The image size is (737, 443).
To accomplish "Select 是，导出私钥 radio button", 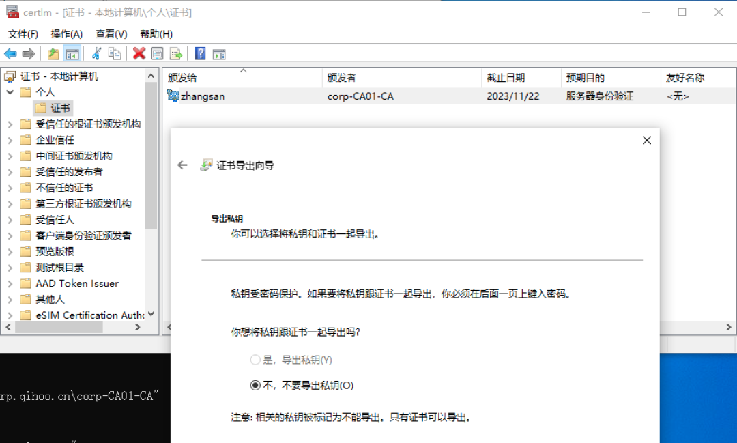I will point(255,360).
